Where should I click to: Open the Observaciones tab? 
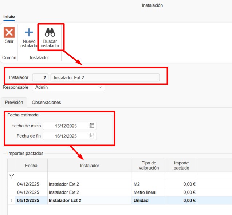(46, 103)
